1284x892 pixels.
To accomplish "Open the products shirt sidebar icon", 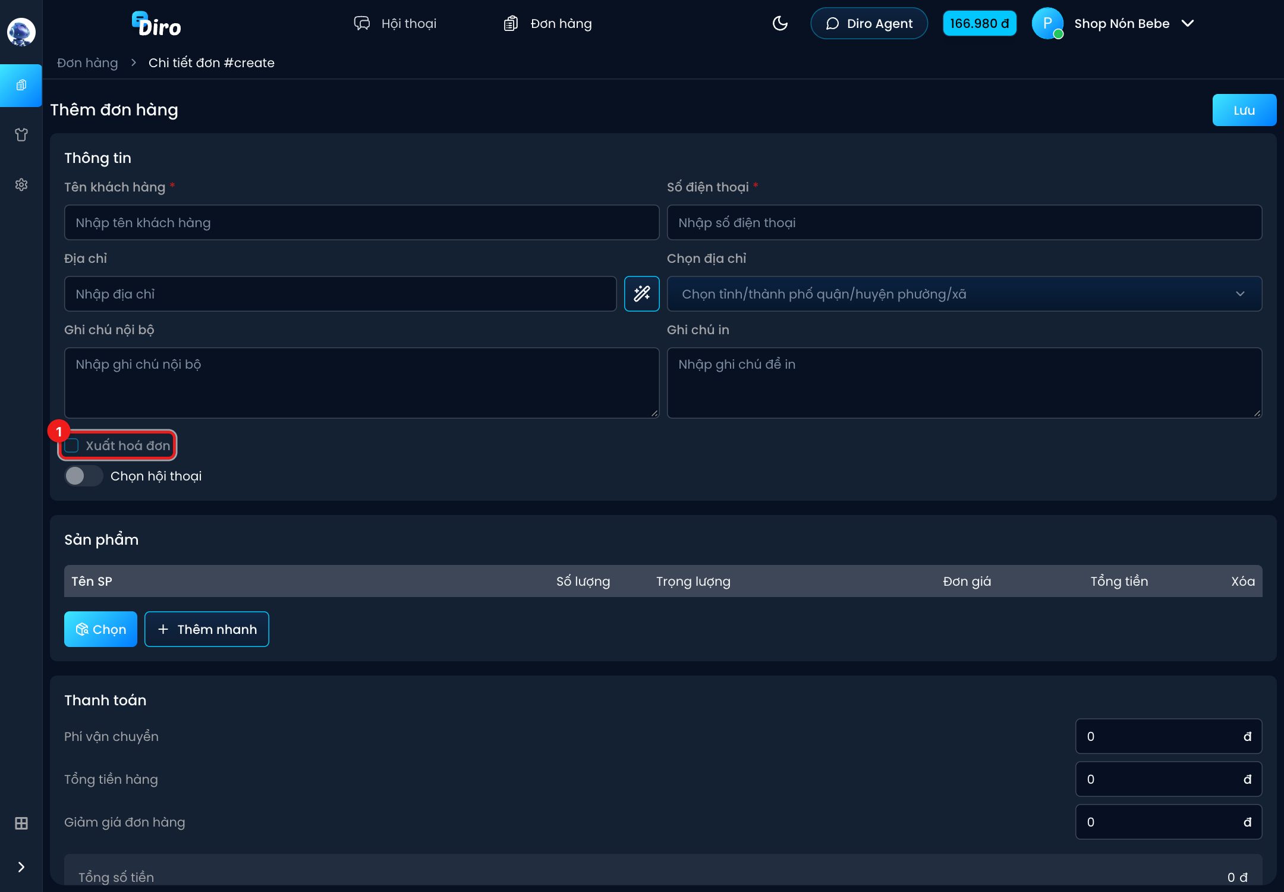I will pyautogui.click(x=21, y=135).
